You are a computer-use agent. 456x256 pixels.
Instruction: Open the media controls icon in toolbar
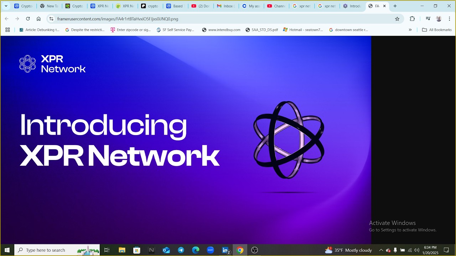tap(428, 19)
